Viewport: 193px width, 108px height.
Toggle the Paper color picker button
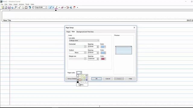click(x=79, y=73)
